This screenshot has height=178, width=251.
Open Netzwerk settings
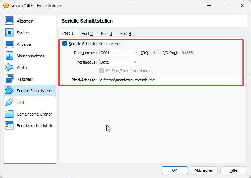click(x=30, y=79)
